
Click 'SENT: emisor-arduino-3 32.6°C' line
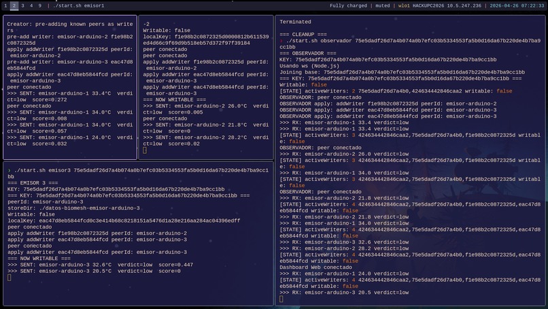tap(101, 265)
